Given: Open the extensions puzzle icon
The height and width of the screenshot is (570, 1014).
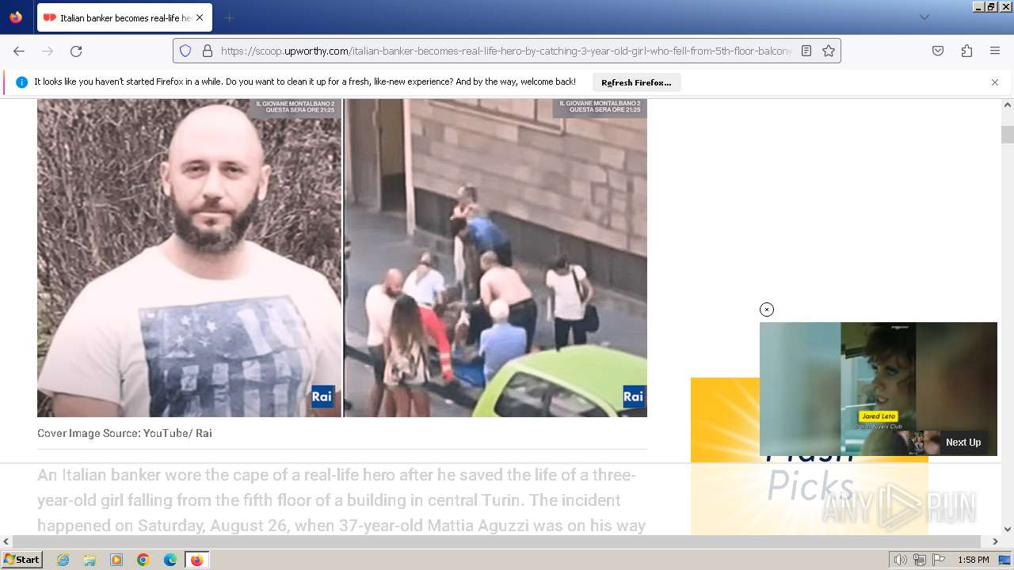Looking at the screenshot, I should (966, 51).
